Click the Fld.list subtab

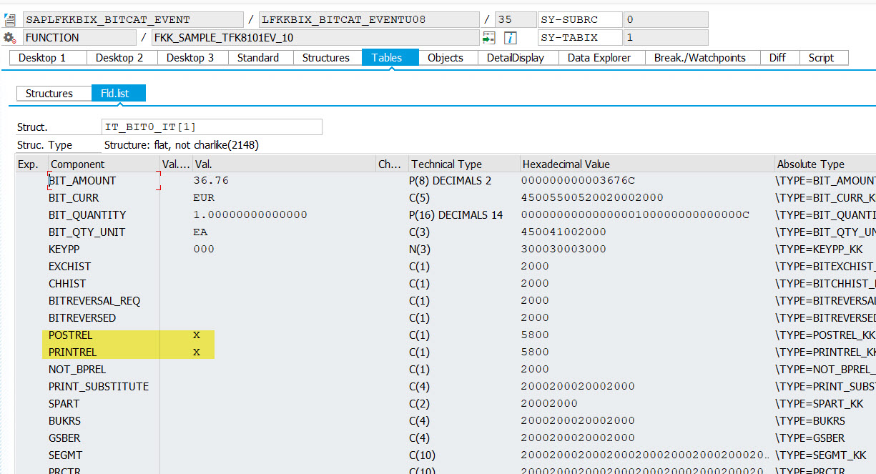119,93
